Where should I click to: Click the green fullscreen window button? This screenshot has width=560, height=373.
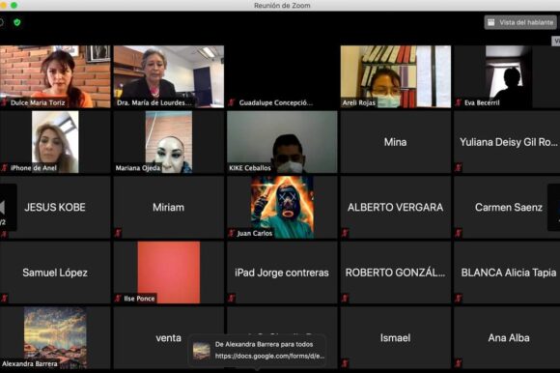pos(14,5)
